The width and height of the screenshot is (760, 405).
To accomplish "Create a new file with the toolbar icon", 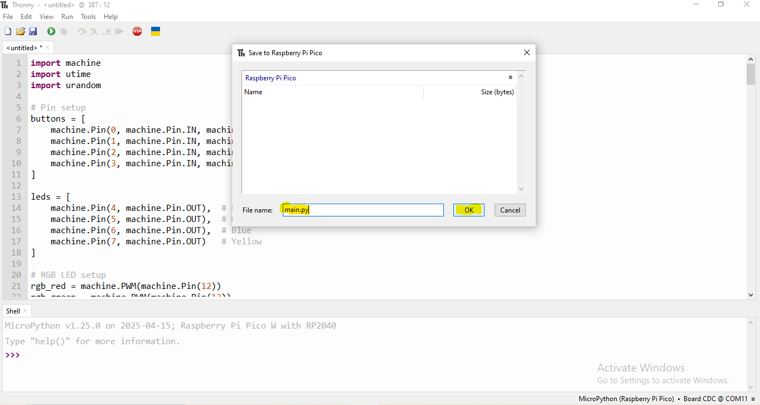I will pyautogui.click(x=8, y=32).
